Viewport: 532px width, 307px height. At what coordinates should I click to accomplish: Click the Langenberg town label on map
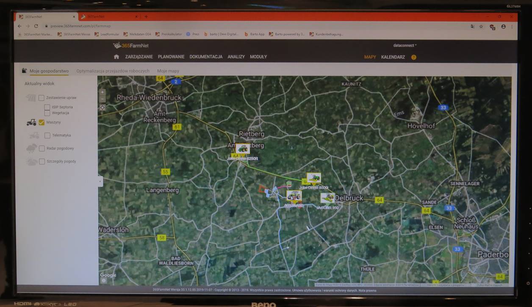click(x=163, y=190)
